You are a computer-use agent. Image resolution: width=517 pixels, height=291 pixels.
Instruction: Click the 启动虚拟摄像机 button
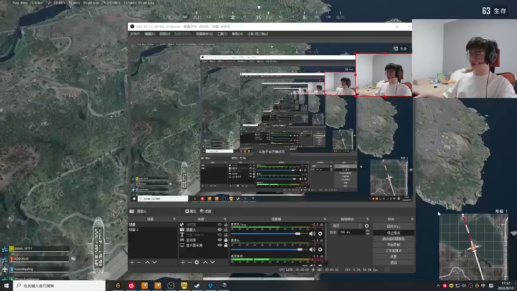394,239
